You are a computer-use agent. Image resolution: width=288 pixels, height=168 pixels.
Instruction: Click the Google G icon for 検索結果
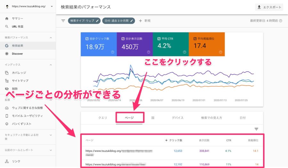(7, 46)
